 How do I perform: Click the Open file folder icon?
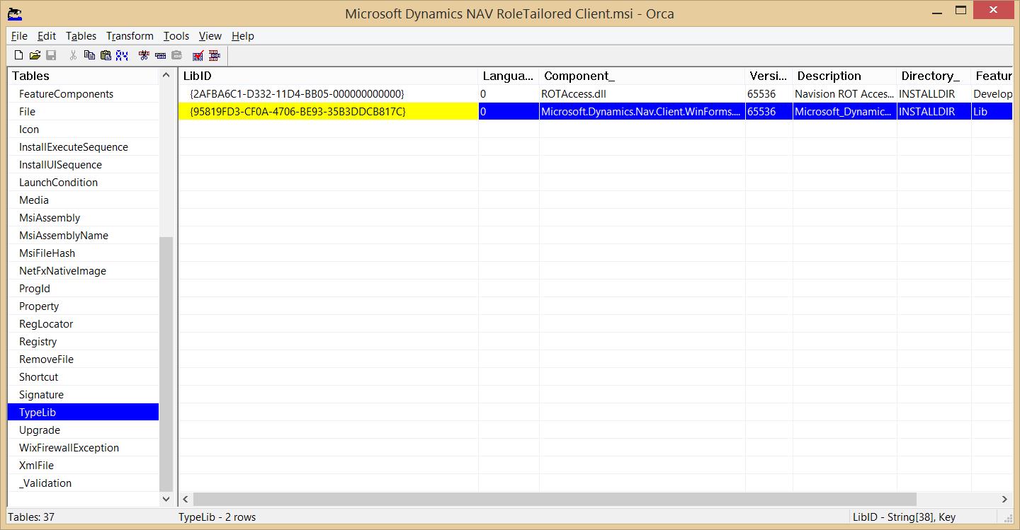pos(35,55)
